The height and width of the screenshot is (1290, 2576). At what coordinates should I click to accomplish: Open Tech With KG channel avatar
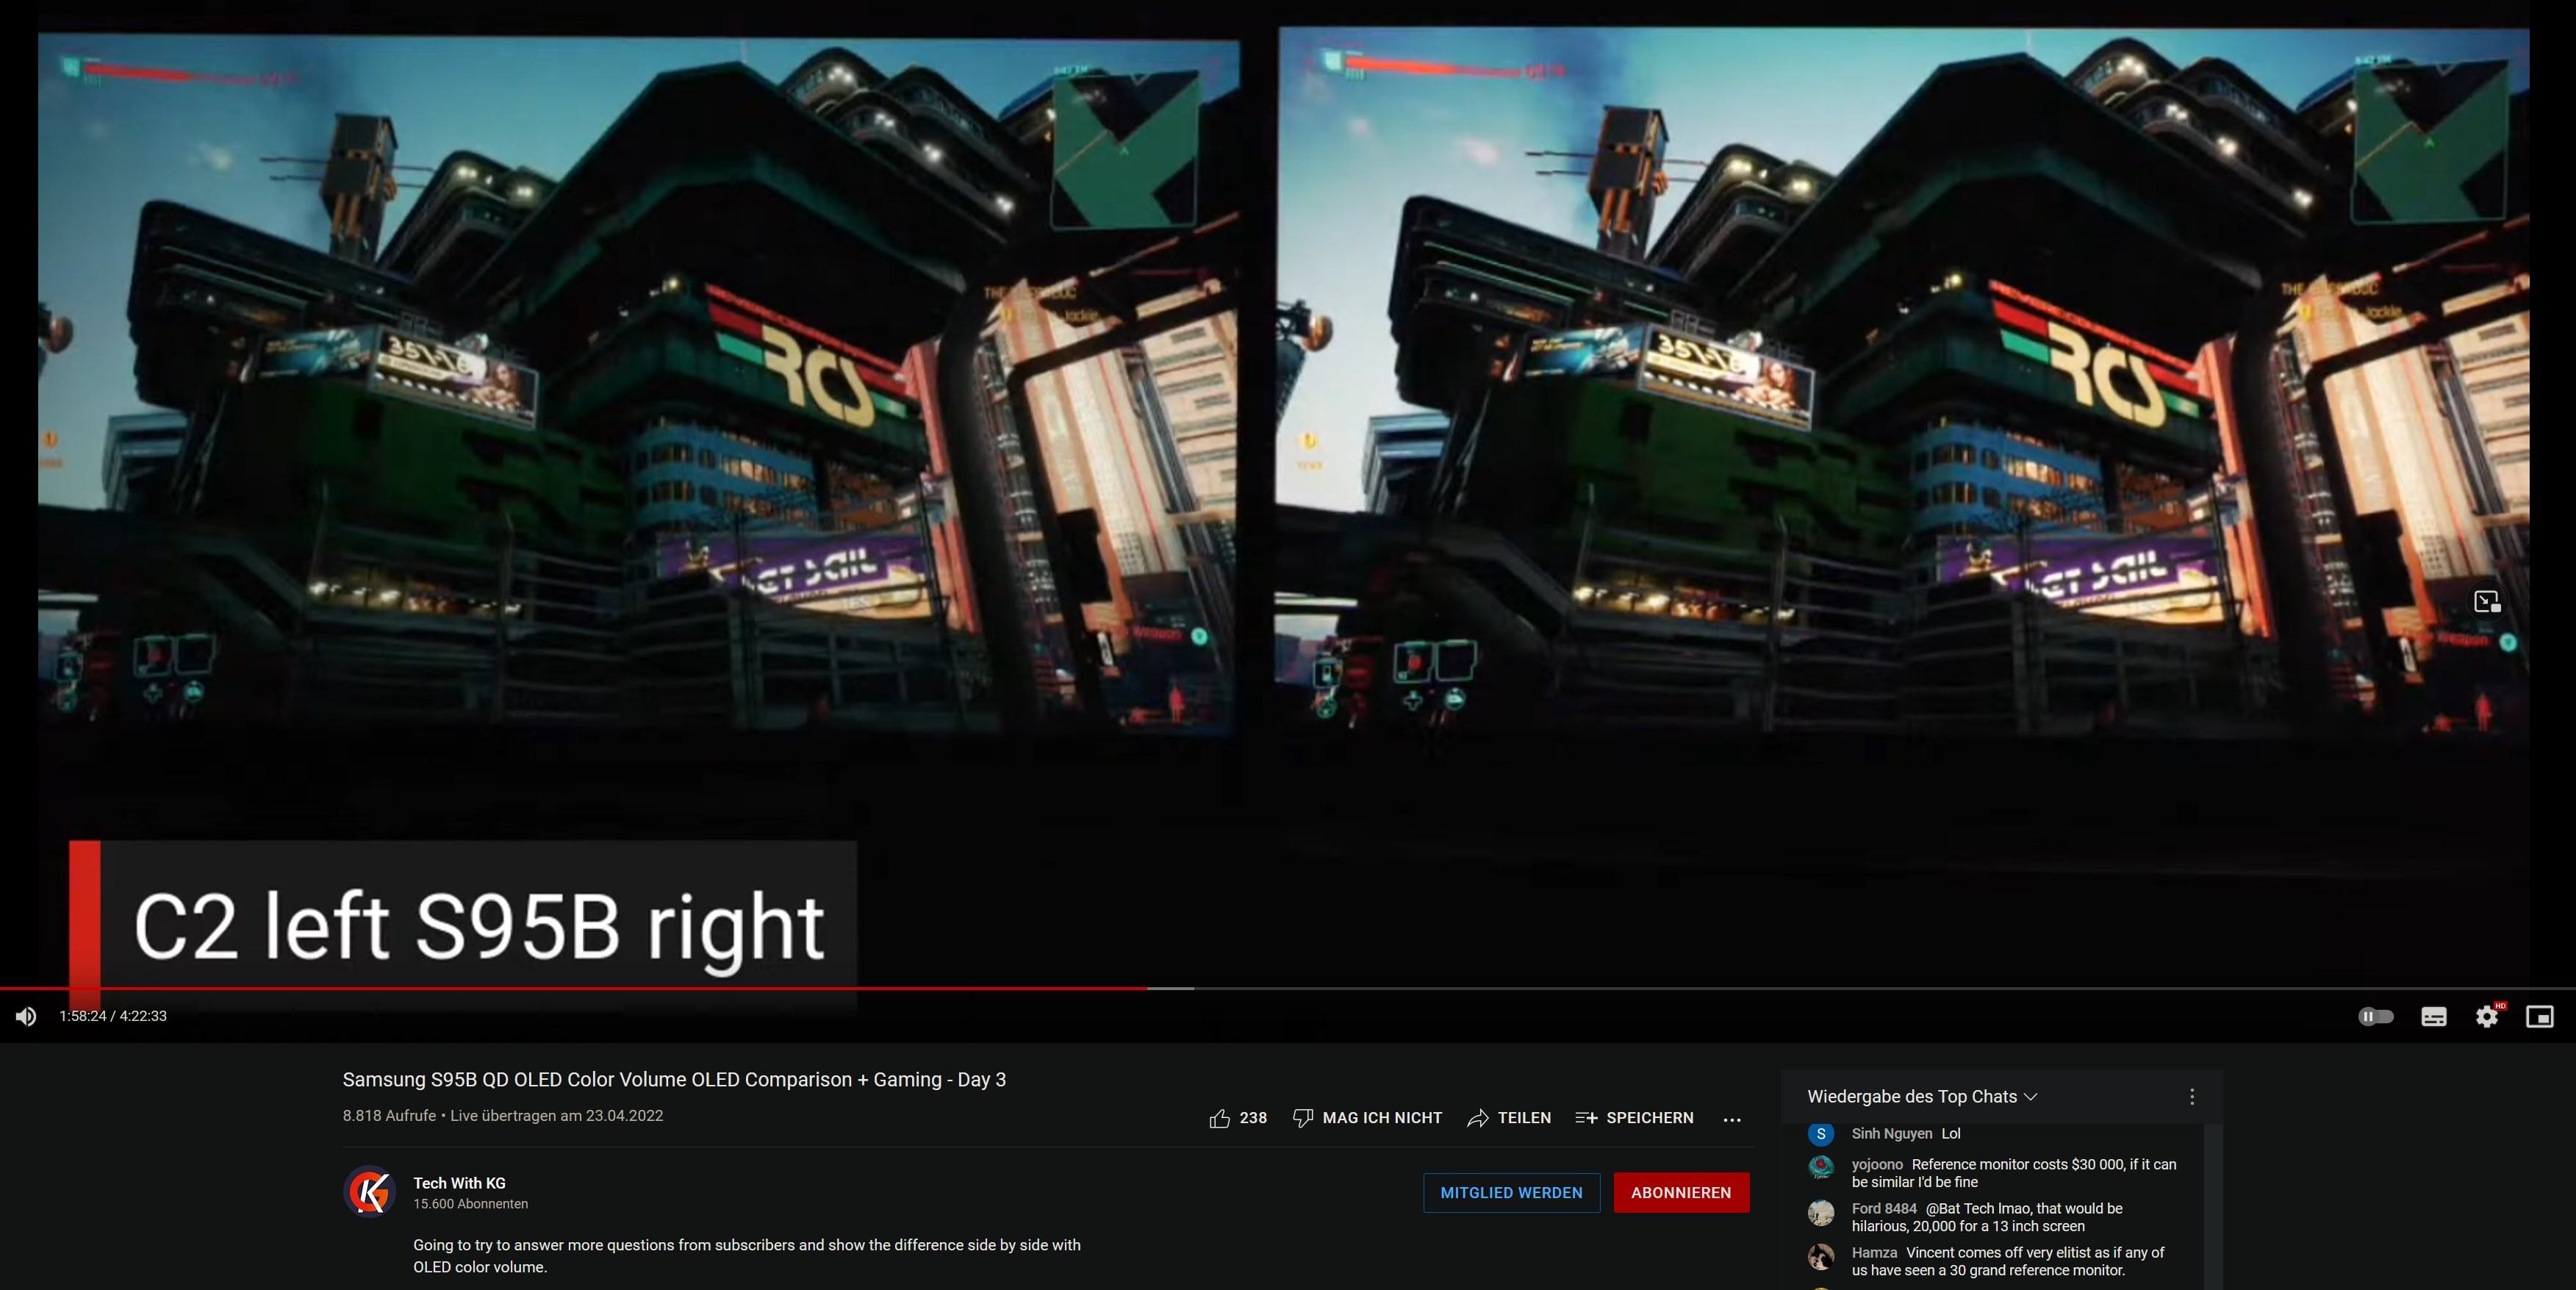(370, 1192)
